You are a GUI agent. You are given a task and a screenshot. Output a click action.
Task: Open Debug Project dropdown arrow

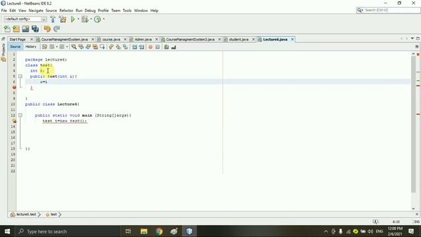coord(91,19)
